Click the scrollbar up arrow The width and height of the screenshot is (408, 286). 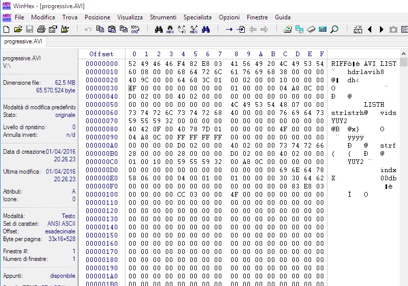(403, 54)
